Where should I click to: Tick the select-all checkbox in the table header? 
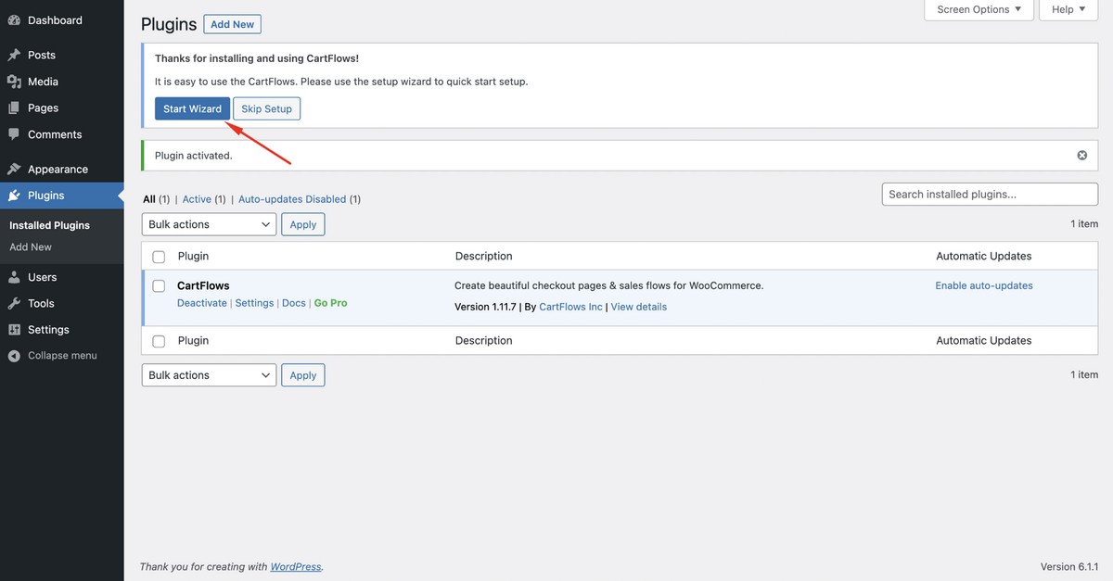(x=159, y=257)
